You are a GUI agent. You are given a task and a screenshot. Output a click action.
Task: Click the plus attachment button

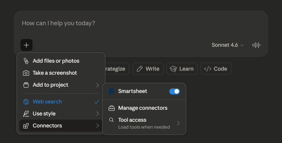27,45
